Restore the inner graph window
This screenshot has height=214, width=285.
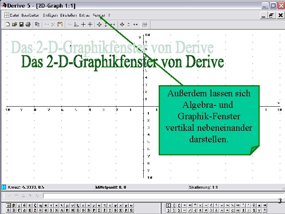point(271,15)
